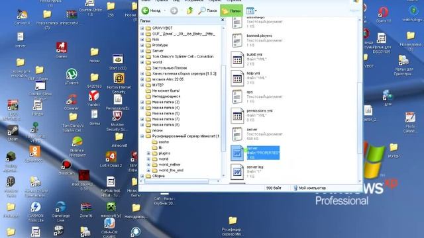Select the ops text document

257,97
